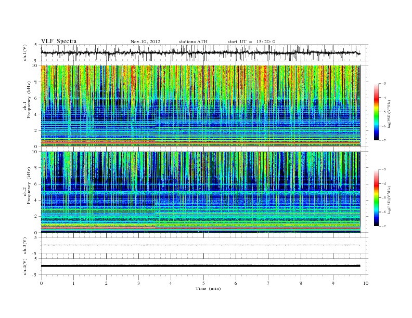Click the "6" tick on the time axis
Image resolution: width=412 pixels, height=318 pixels.
pyautogui.click(x=236, y=283)
